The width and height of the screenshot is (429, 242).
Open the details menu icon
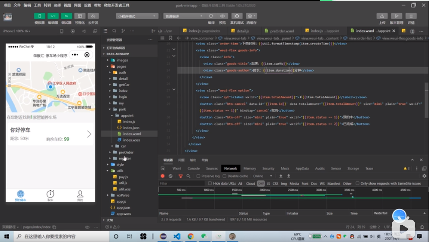coord(411,16)
